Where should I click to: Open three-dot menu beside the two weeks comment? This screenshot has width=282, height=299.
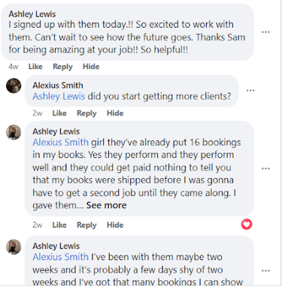click(265, 270)
